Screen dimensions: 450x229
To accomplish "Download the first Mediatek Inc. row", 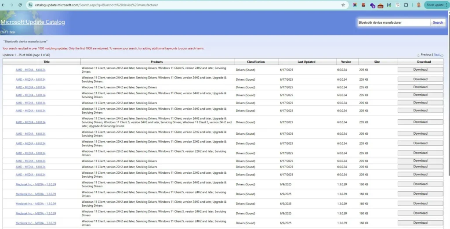I will [x=420, y=184].
